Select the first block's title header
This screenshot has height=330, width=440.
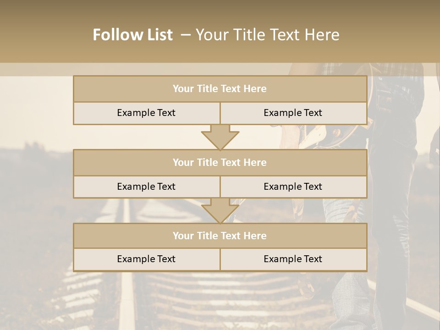coord(220,89)
